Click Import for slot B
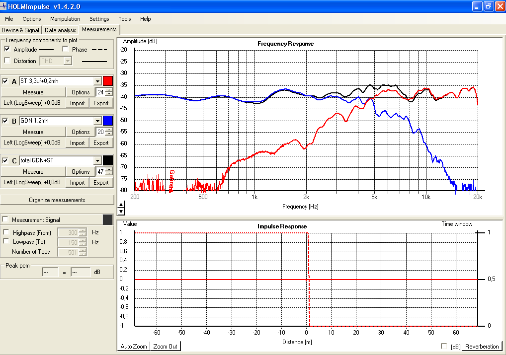Screen dimensions: 506x355 [x=77, y=143]
